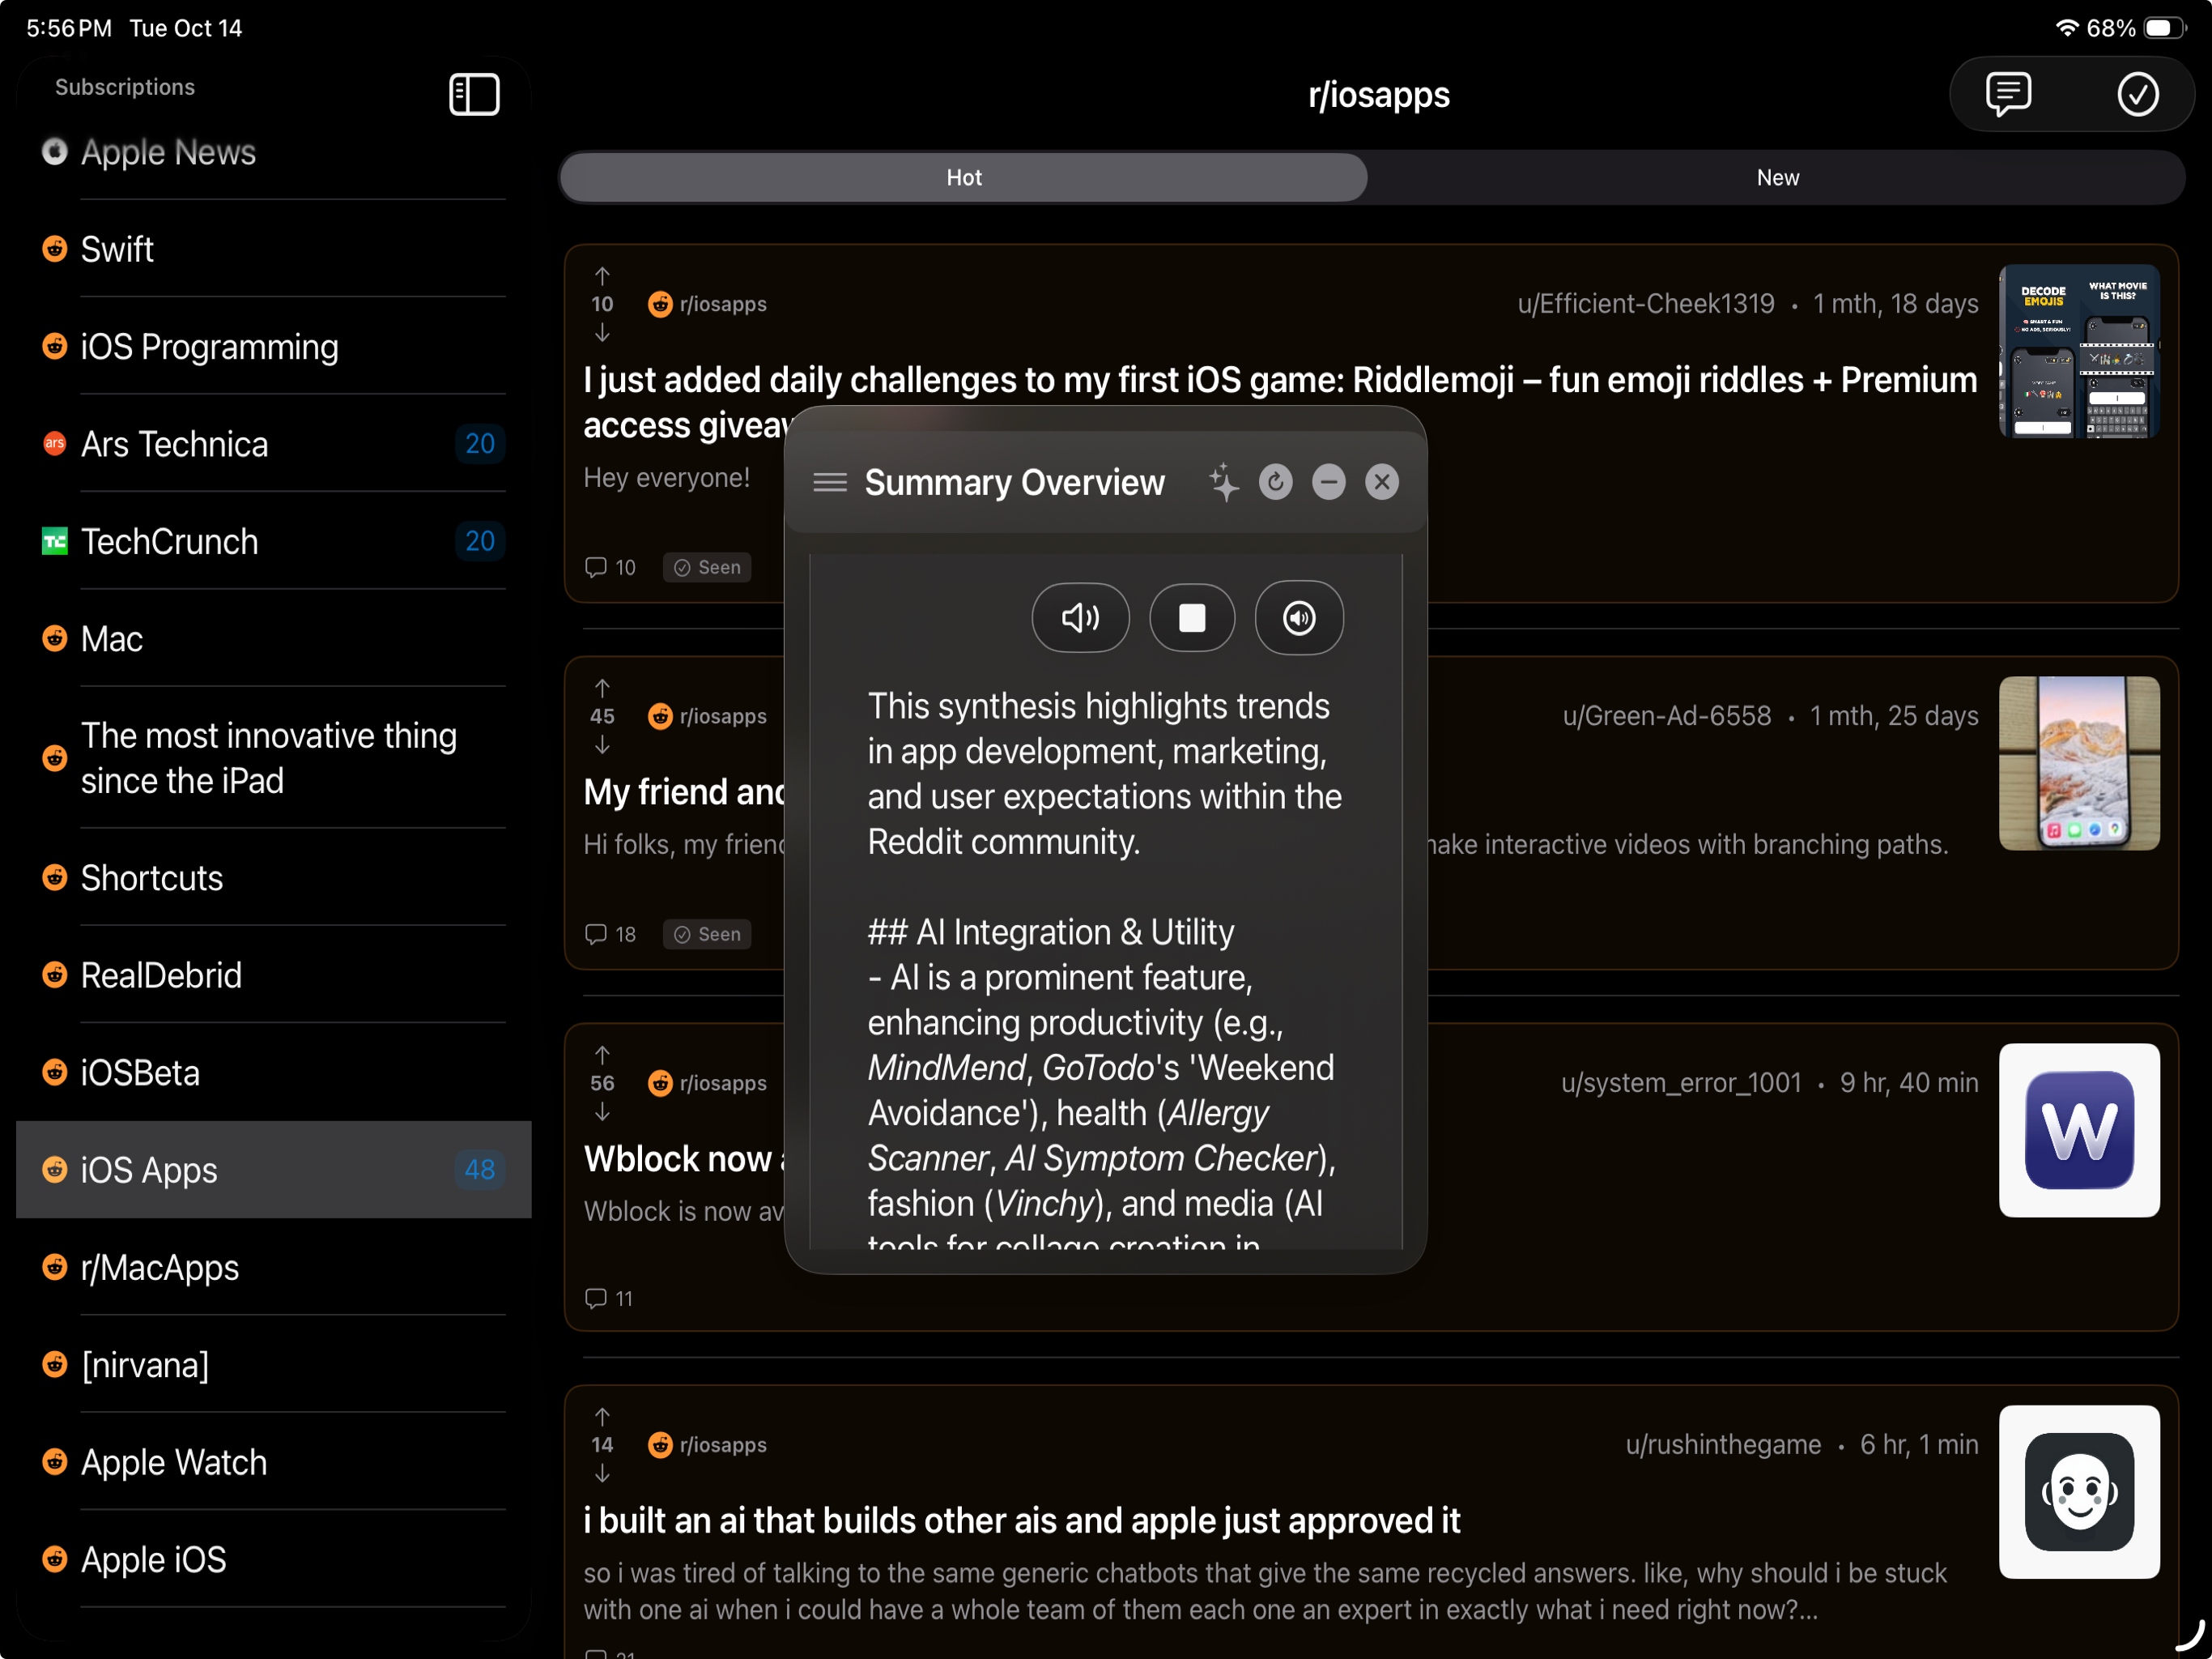Mark all as read checkmark icon

(2137, 94)
